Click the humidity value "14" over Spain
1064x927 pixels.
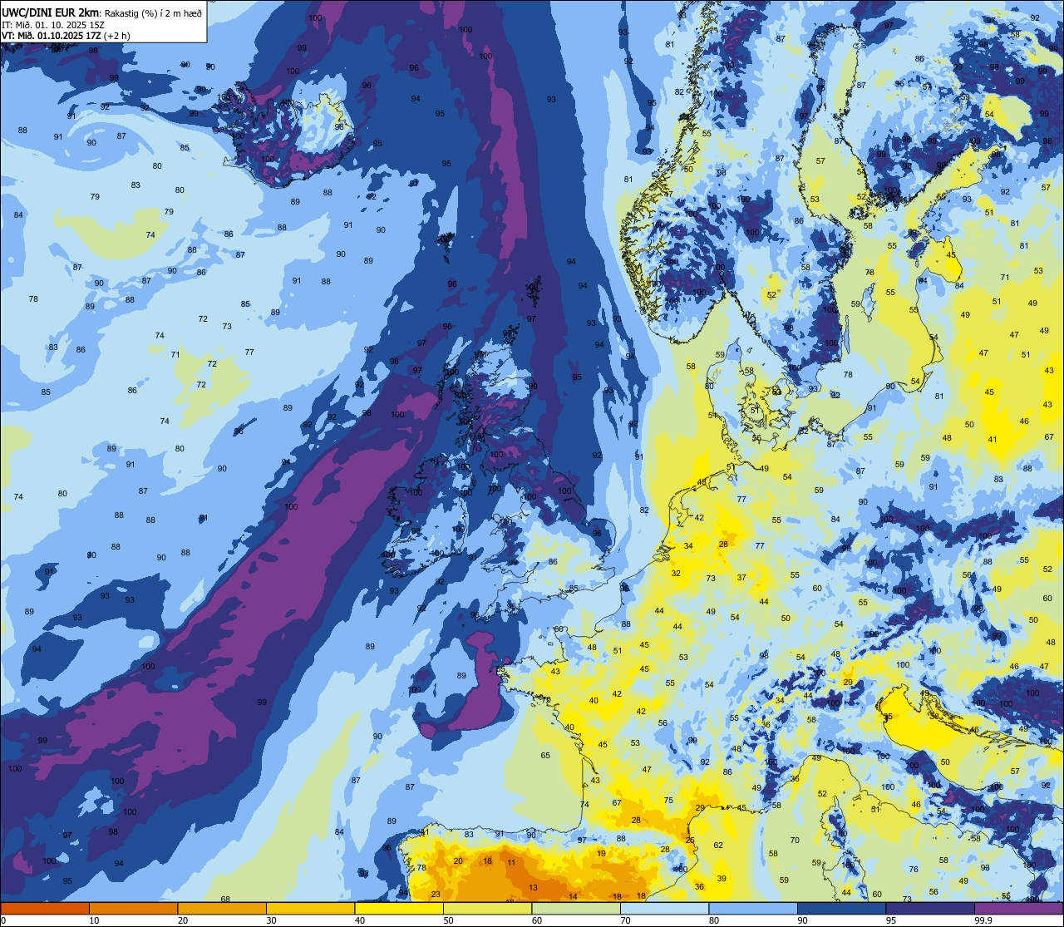point(574,896)
